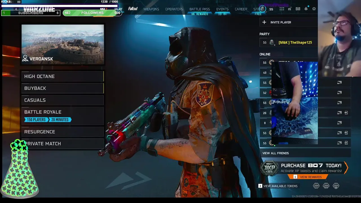Select the PRIVATE MATCH mode

coord(63,144)
